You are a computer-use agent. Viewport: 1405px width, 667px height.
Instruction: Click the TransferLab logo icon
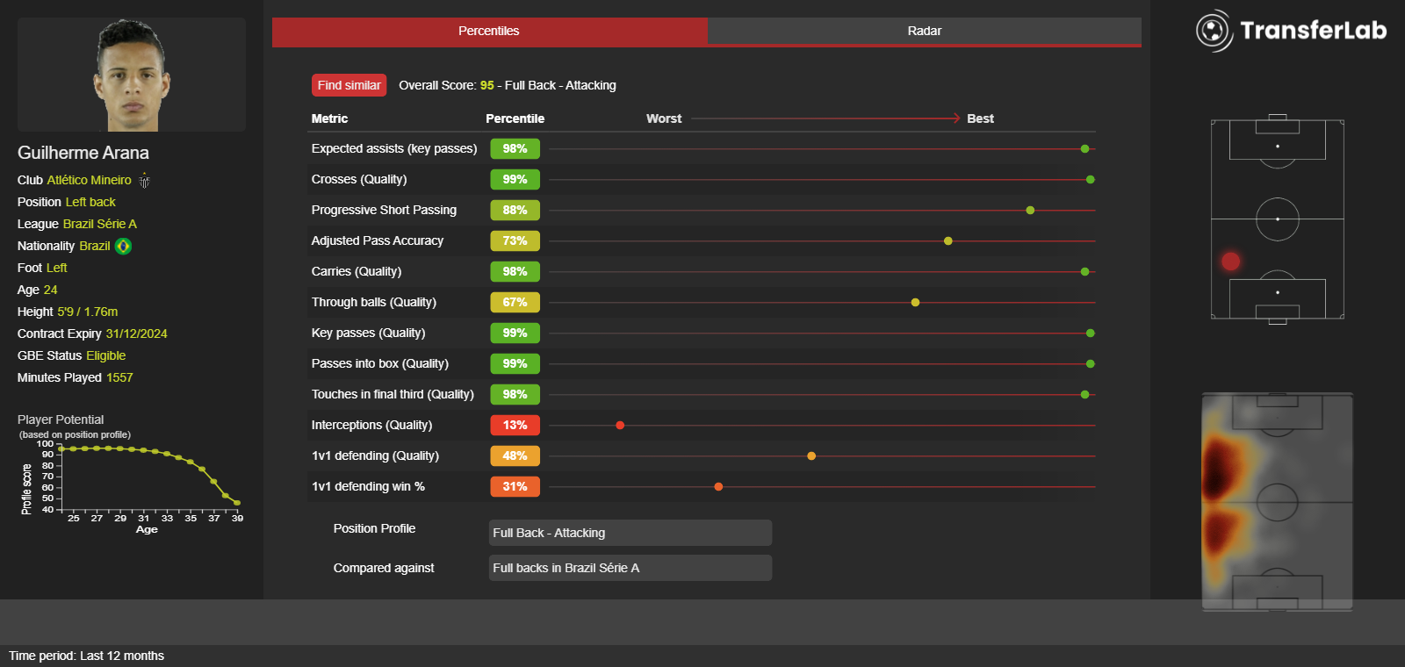pyautogui.click(x=1214, y=31)
